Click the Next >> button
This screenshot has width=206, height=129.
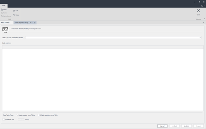pyautogui.click(x=186, y=126)
